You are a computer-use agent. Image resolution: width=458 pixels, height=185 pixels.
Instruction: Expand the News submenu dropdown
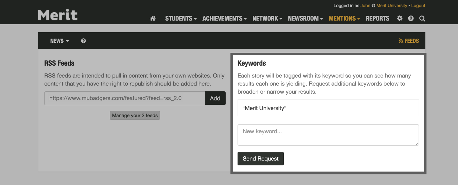pyautogui.click(x=59, y=41)
